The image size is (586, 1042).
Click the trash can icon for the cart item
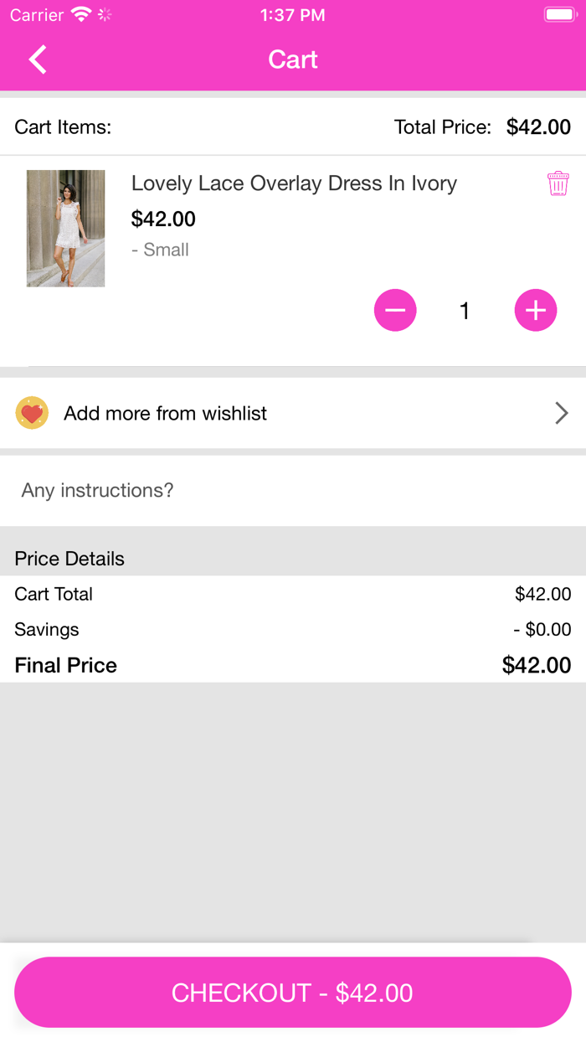tap(558, 183)
